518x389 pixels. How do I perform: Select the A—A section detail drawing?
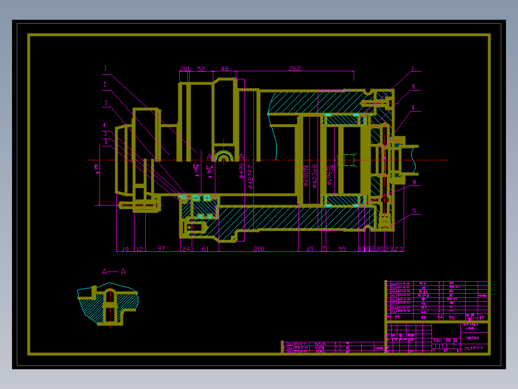tap(108, 305)
